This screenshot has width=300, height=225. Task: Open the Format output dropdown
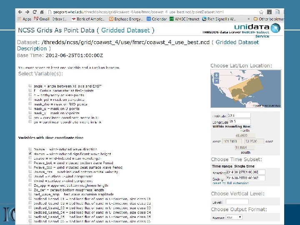(234, 217)
